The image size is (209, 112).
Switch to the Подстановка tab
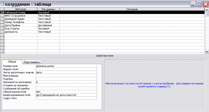[32, 62]
